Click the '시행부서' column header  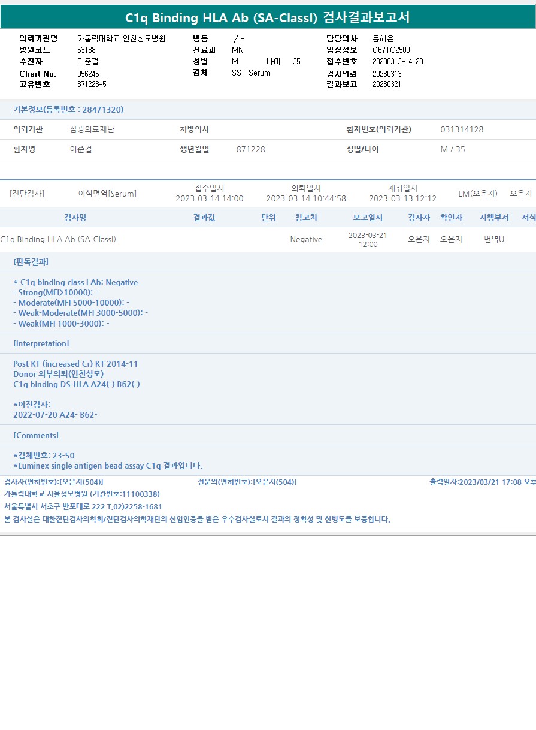tap(494, 218)
